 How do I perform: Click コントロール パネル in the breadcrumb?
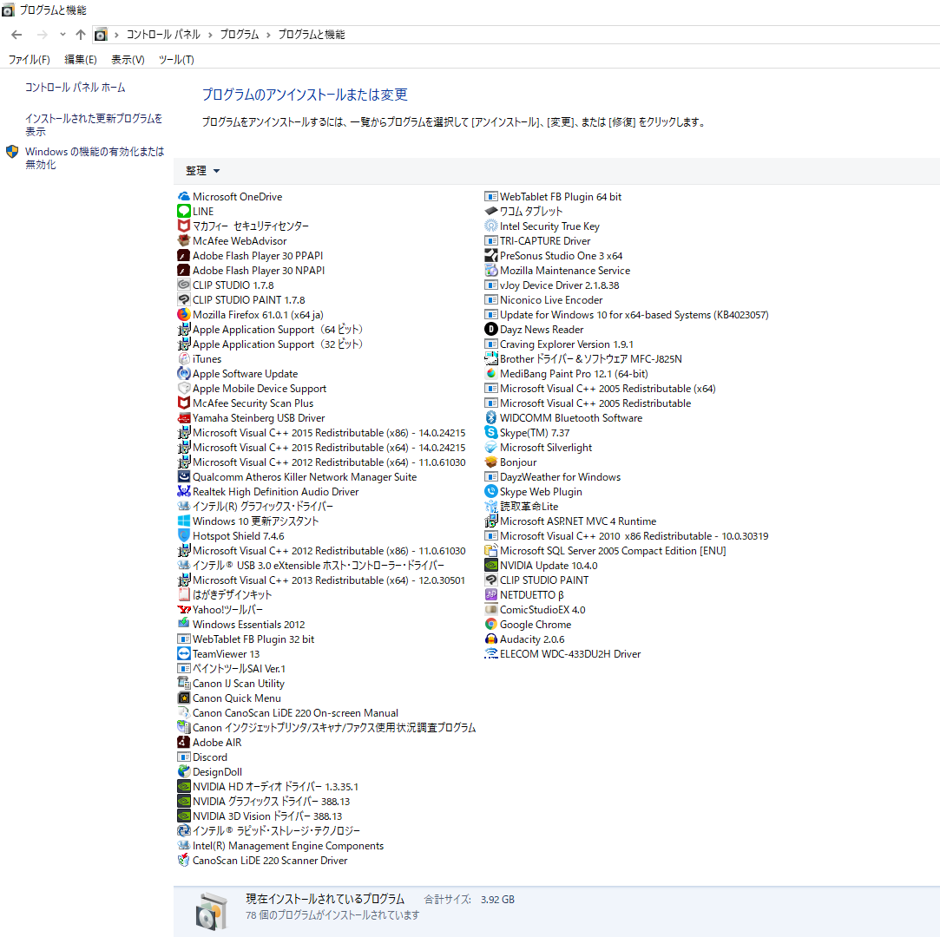click(x=163, y=35)
